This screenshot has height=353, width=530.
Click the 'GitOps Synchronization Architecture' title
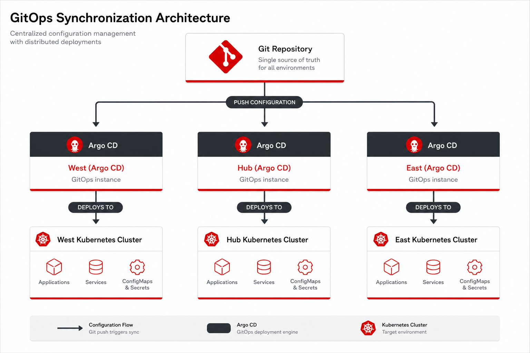120,18
